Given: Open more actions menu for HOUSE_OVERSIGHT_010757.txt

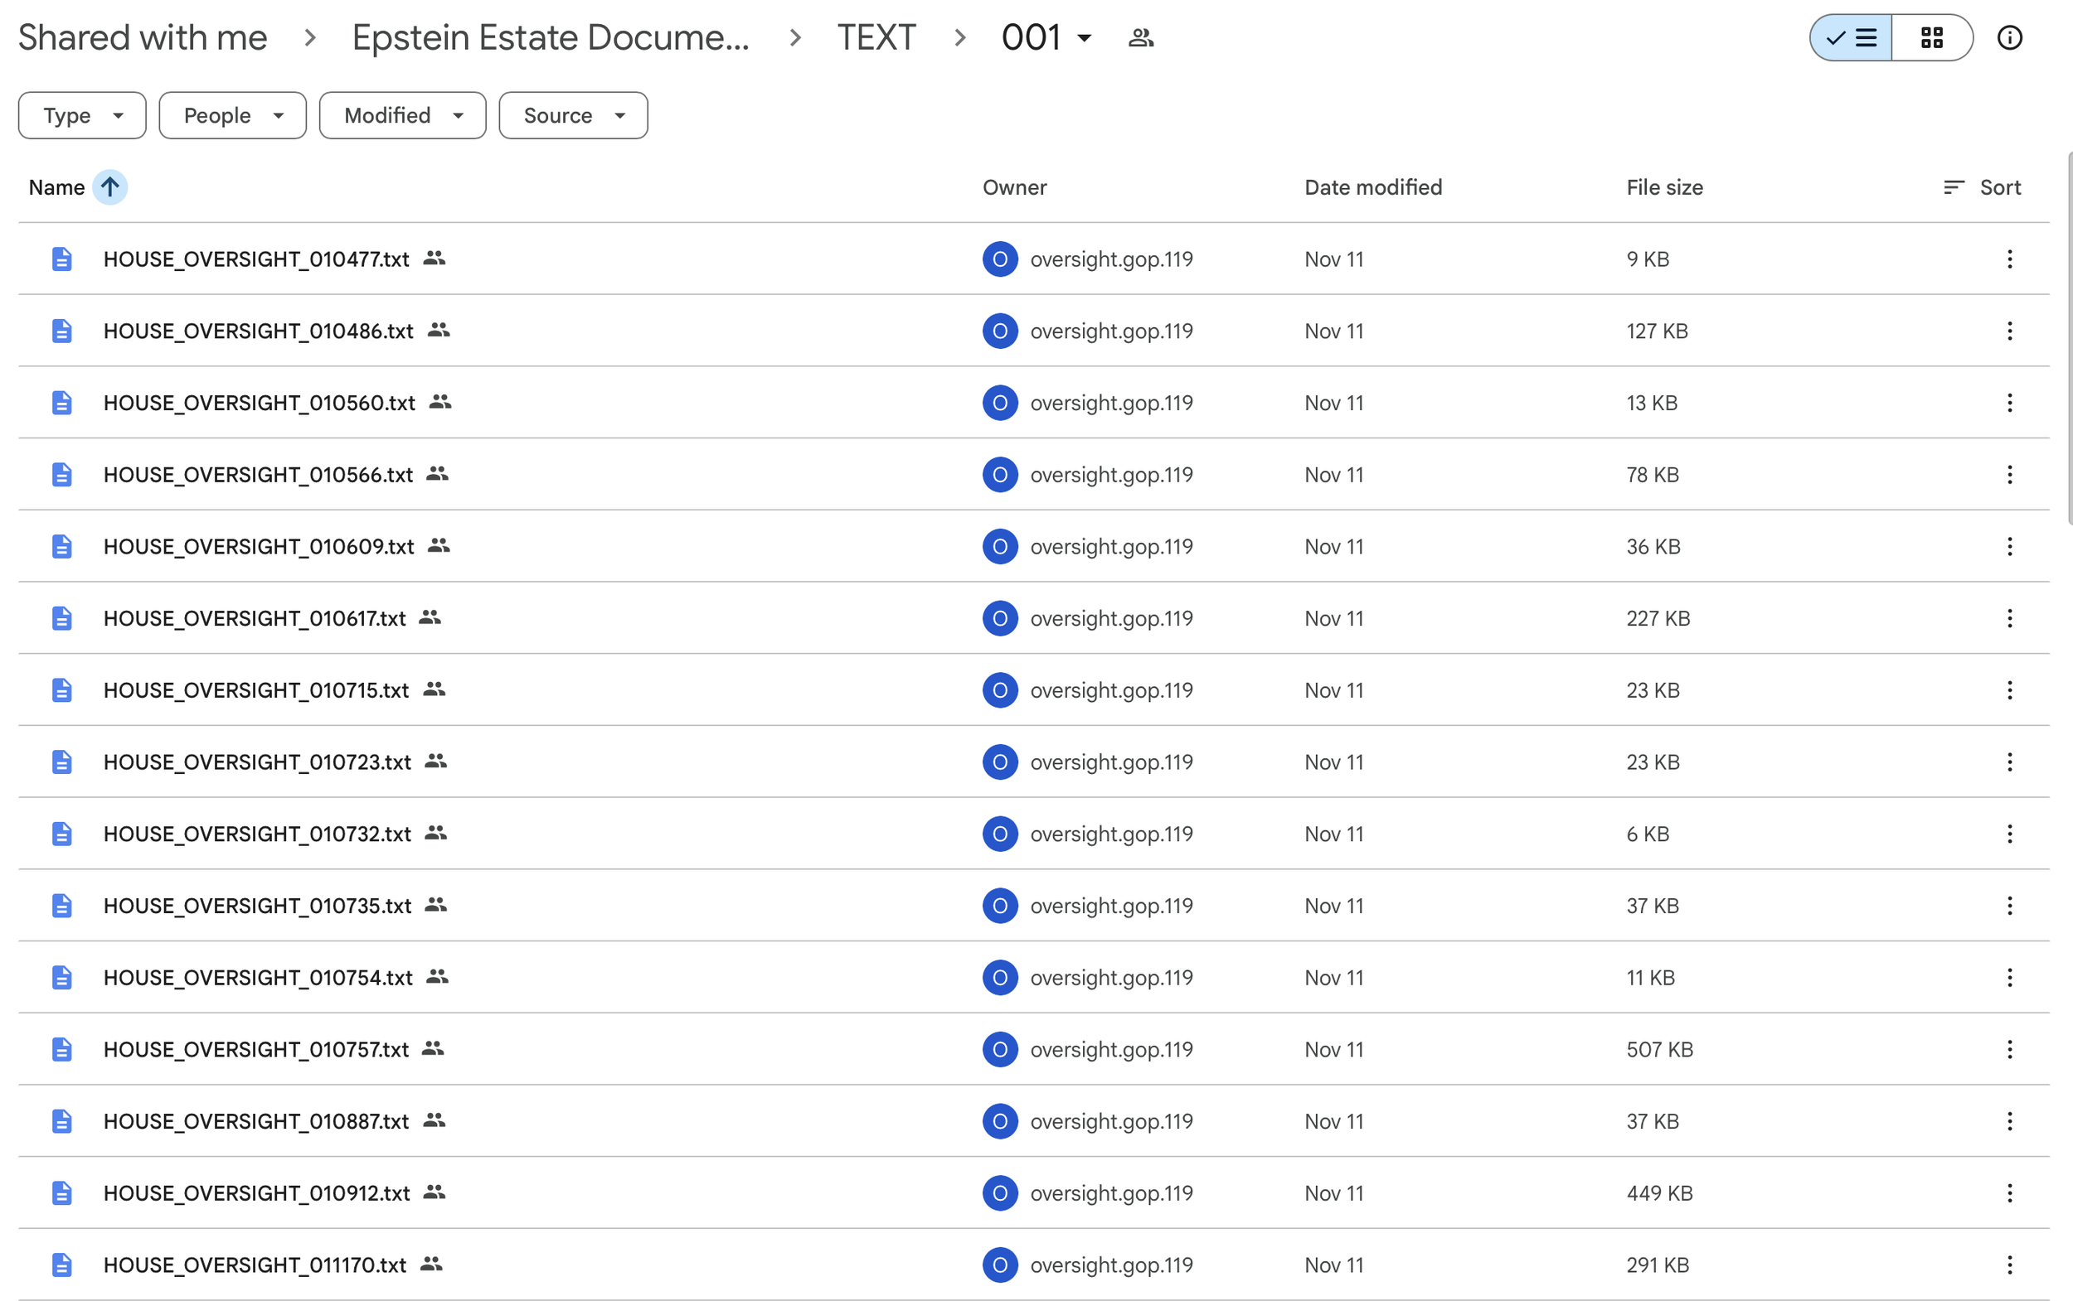Looking at the screenshot, I should [2009, 1049].
